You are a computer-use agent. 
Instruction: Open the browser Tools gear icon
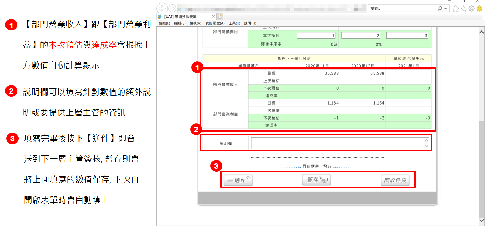coord(472,9)
